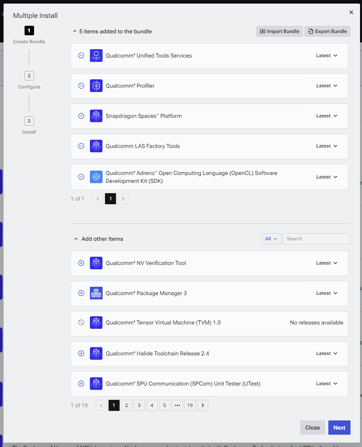Close the Multiple Install dialog with X
Viewport: 362px width, 447px height.
[x=351, y=12]
